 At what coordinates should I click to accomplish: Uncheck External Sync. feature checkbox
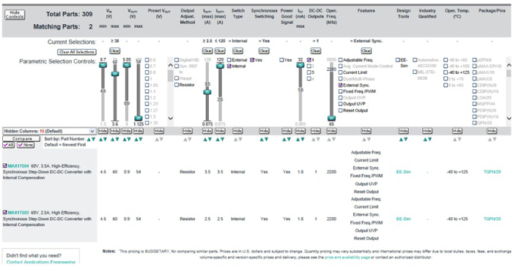340,85
